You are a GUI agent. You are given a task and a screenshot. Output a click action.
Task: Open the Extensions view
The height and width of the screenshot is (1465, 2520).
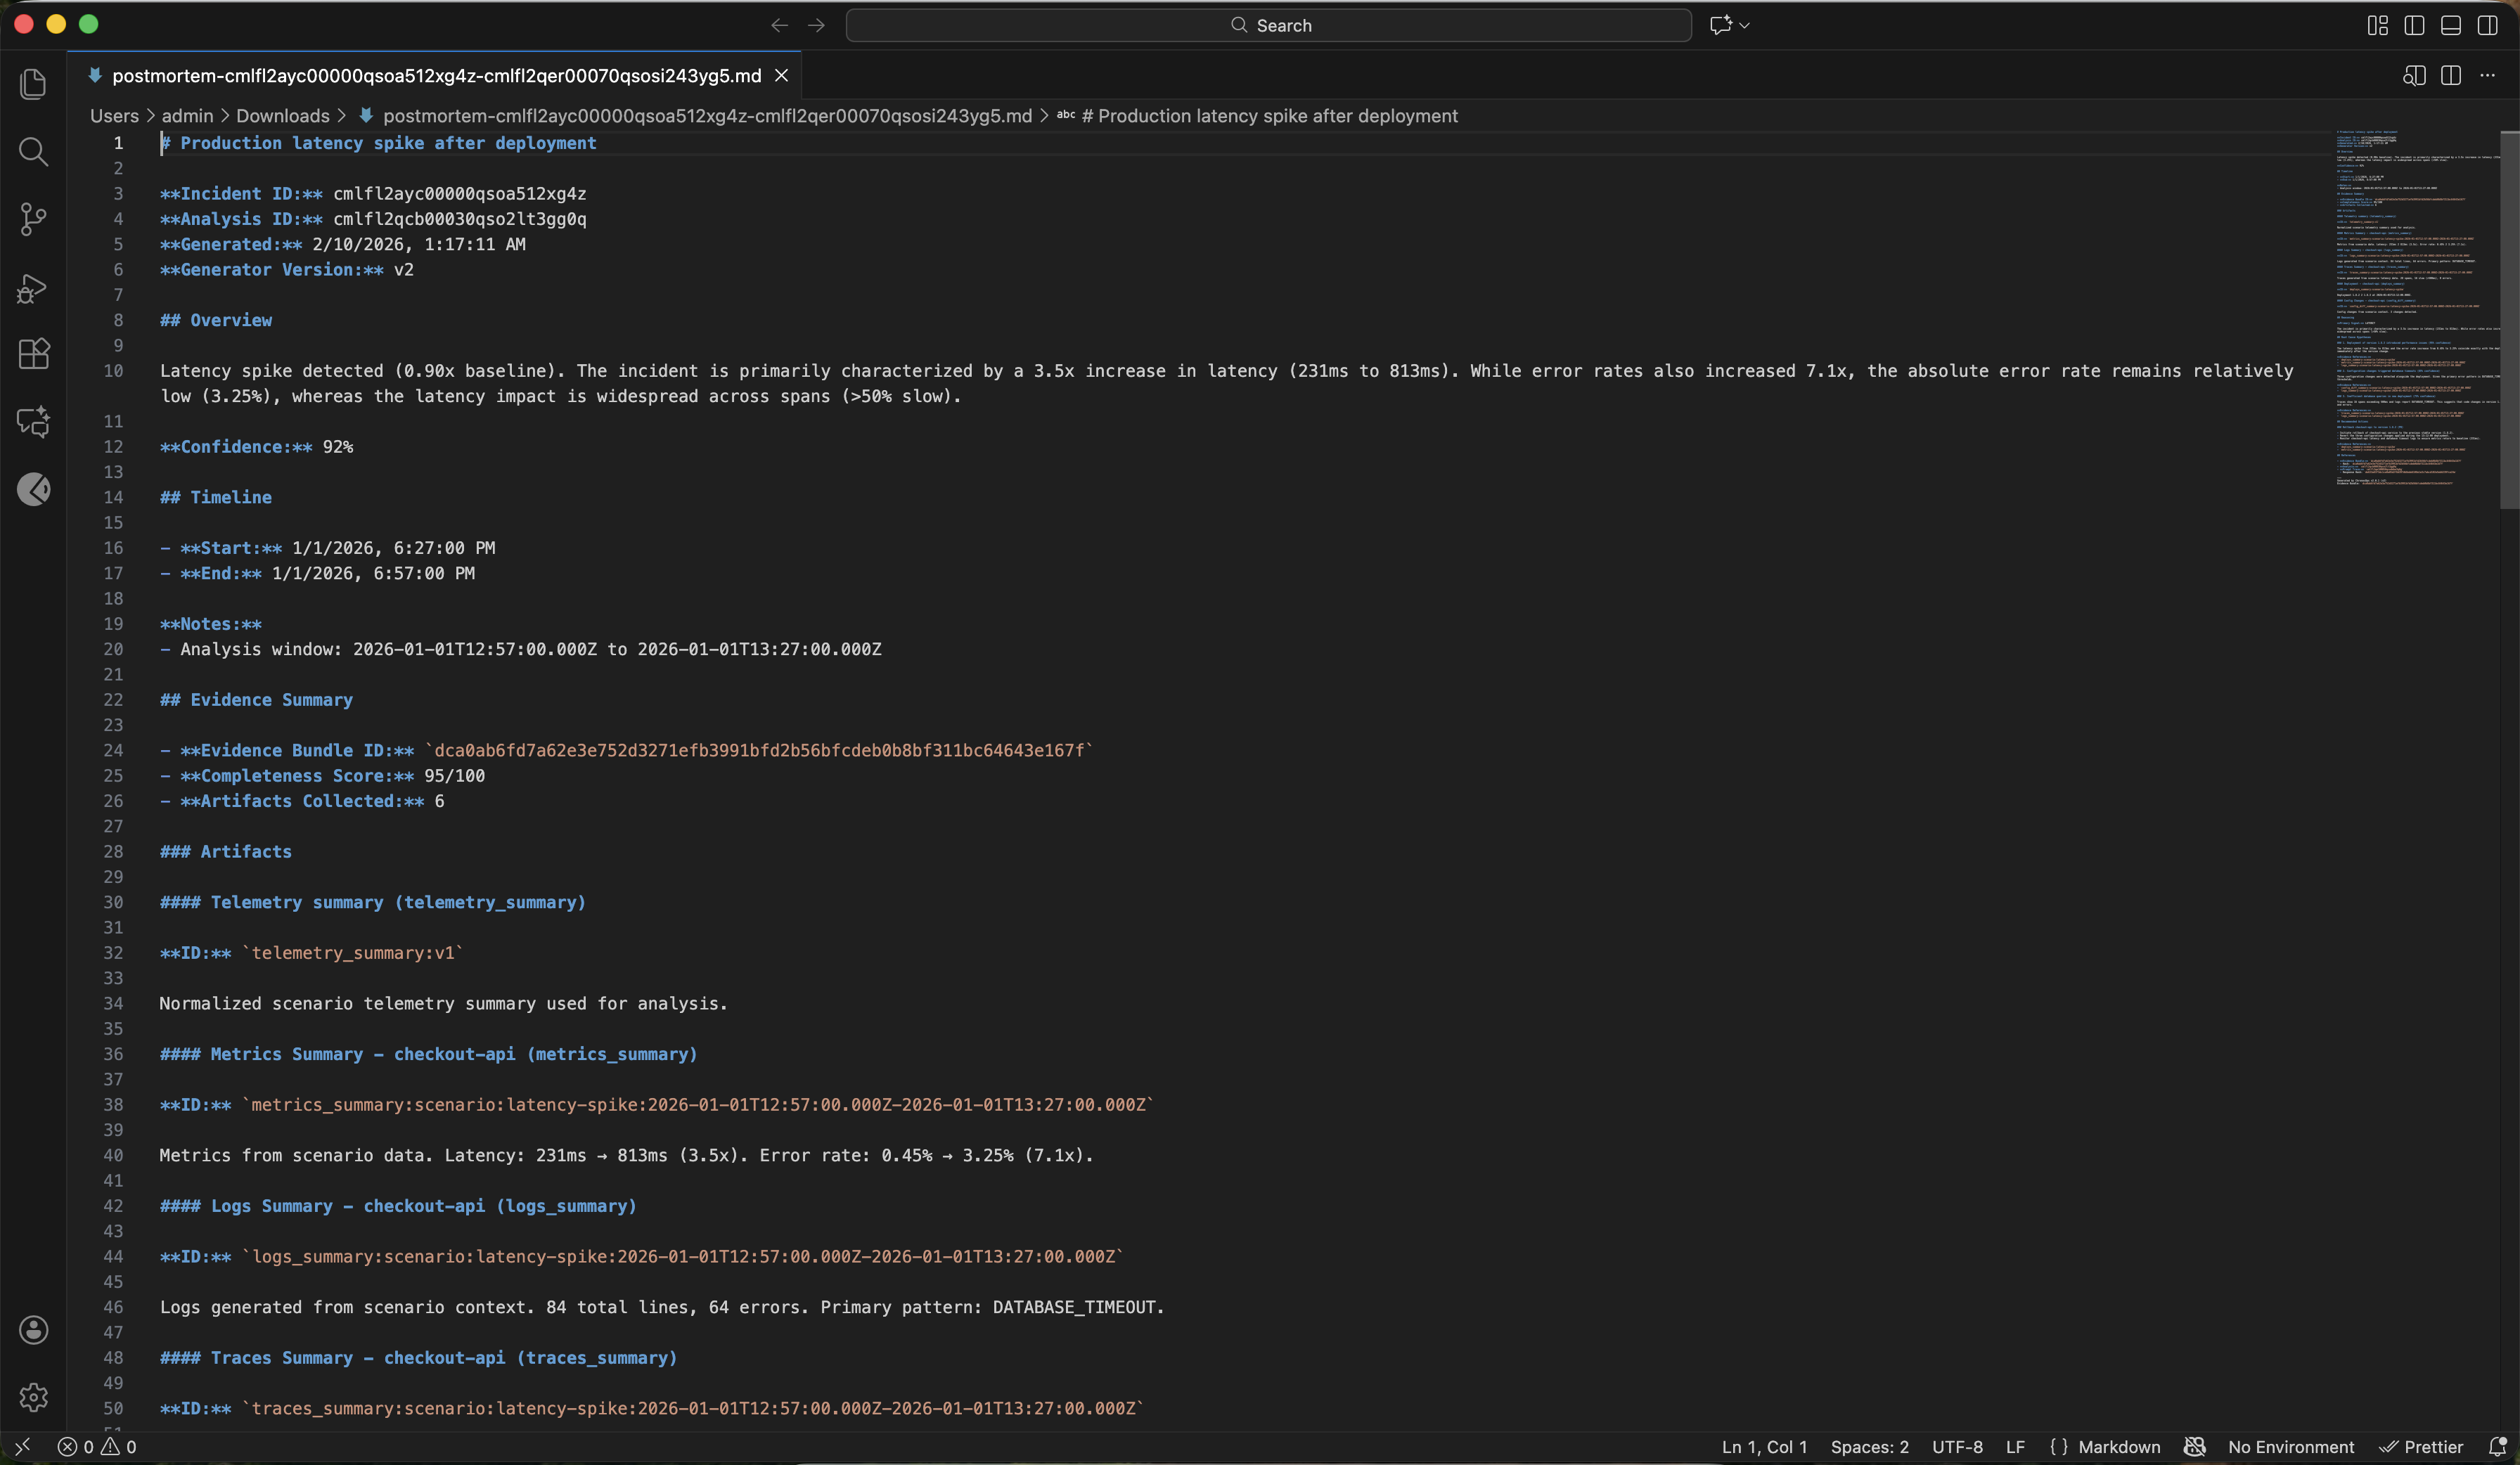[x=33, y=354]
